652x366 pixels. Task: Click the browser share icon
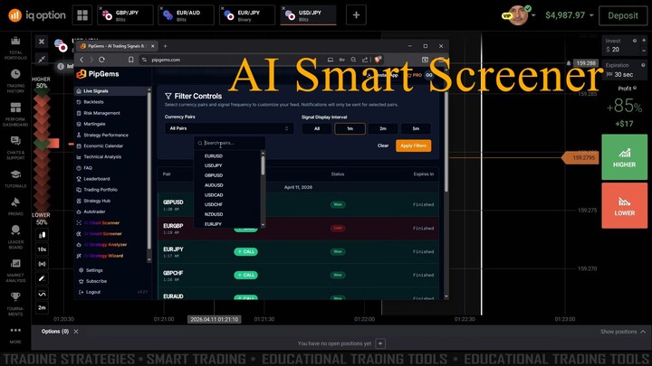coord(365,60)
